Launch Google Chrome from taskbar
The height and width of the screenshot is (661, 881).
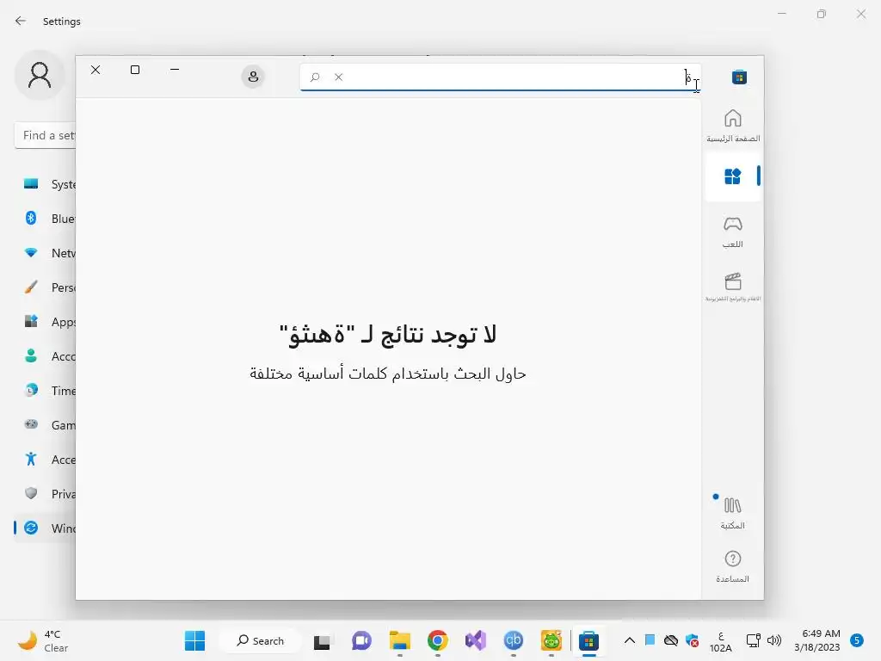[x=438, y=640]
